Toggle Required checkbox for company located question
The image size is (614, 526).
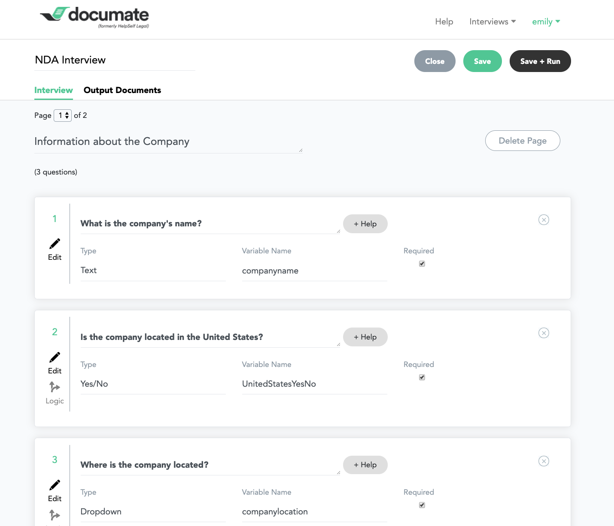pyautogui.click(x=422, y=505)
